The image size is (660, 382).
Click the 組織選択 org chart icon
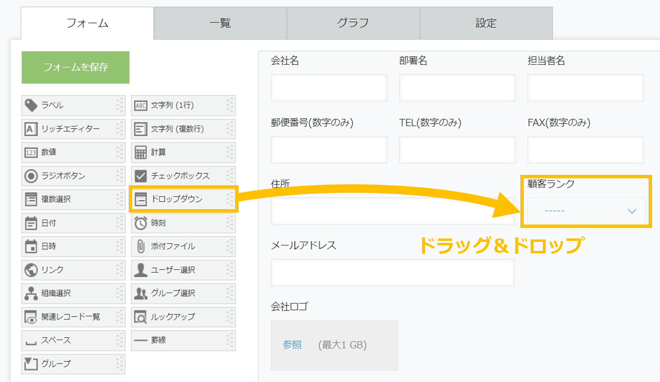(x=31, y=294)
